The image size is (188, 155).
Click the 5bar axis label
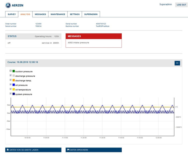(9, 105)
